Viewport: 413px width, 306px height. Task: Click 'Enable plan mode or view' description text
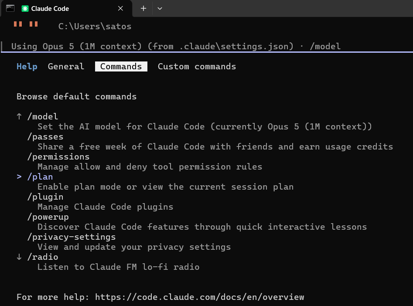click(165, 187)
